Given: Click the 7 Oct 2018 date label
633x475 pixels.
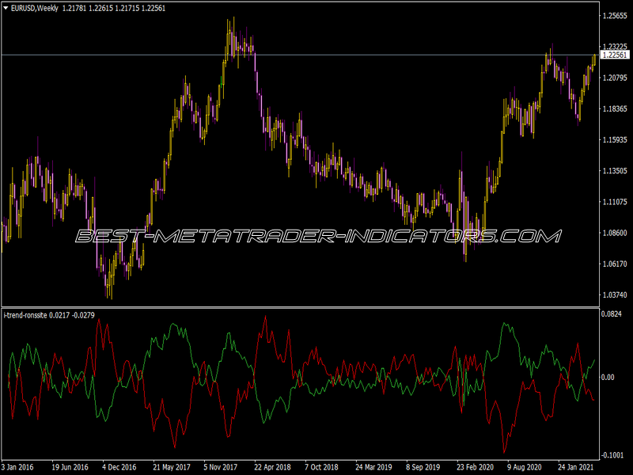Looking at the screenshot, I should [321, 467].
